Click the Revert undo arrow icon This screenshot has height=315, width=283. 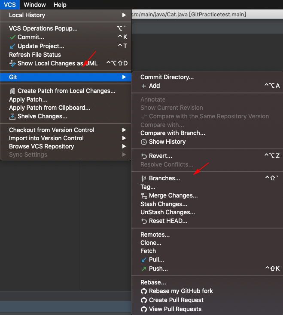point(144,156)
